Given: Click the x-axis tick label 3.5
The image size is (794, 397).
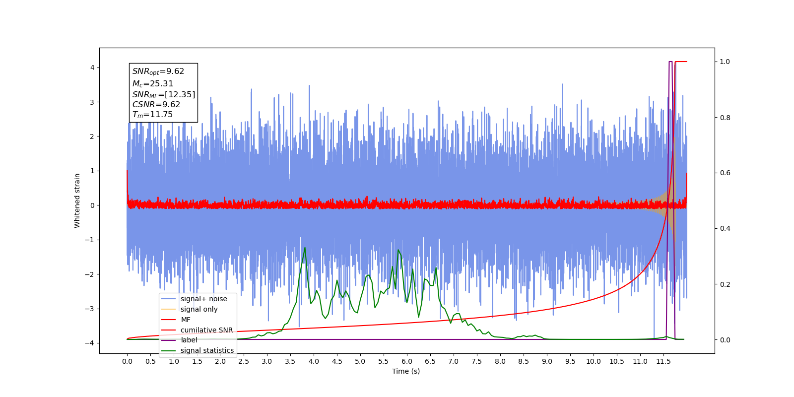Looking at the screenshot, I should (290, 361).
